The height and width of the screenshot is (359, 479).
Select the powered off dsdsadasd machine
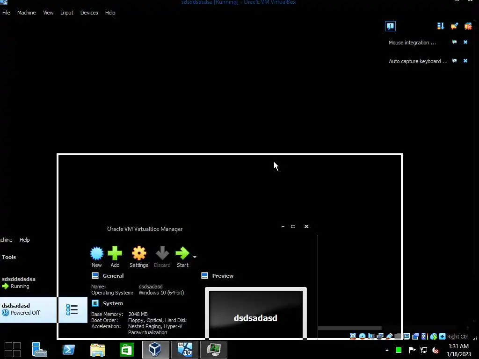(x=29, y=309)
